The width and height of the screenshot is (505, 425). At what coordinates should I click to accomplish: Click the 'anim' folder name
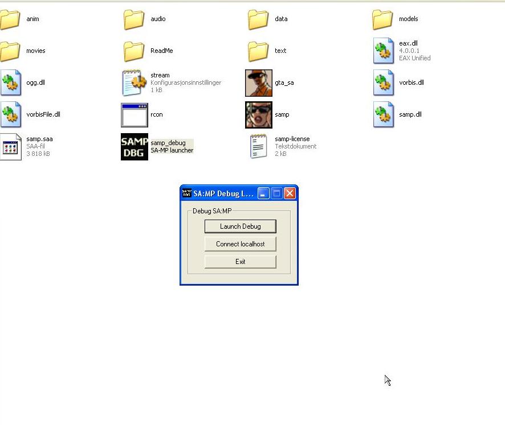32,19
